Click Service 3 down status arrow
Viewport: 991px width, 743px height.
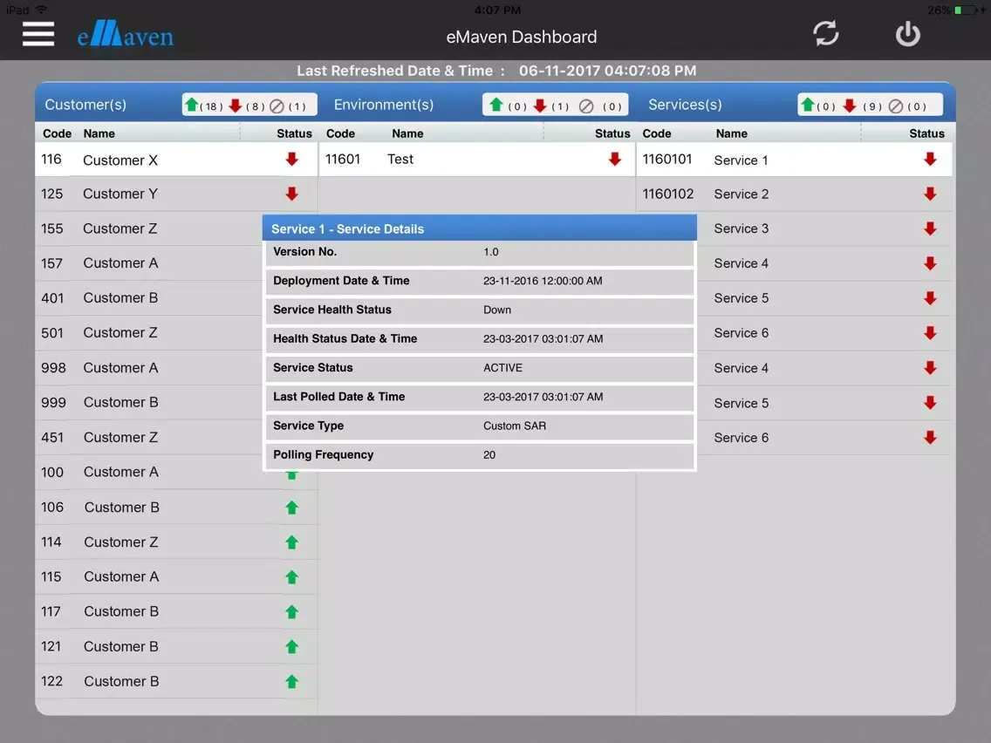930,228
